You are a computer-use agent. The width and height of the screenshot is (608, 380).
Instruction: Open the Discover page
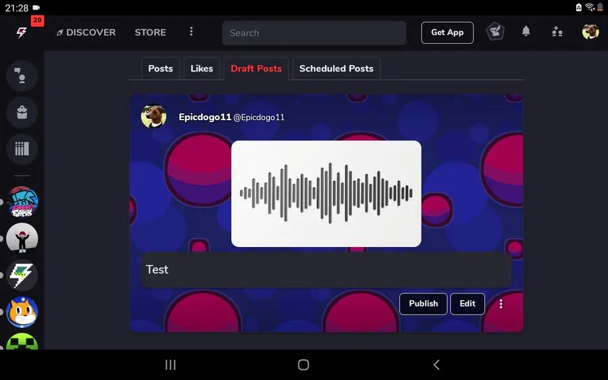click(86, 32)
